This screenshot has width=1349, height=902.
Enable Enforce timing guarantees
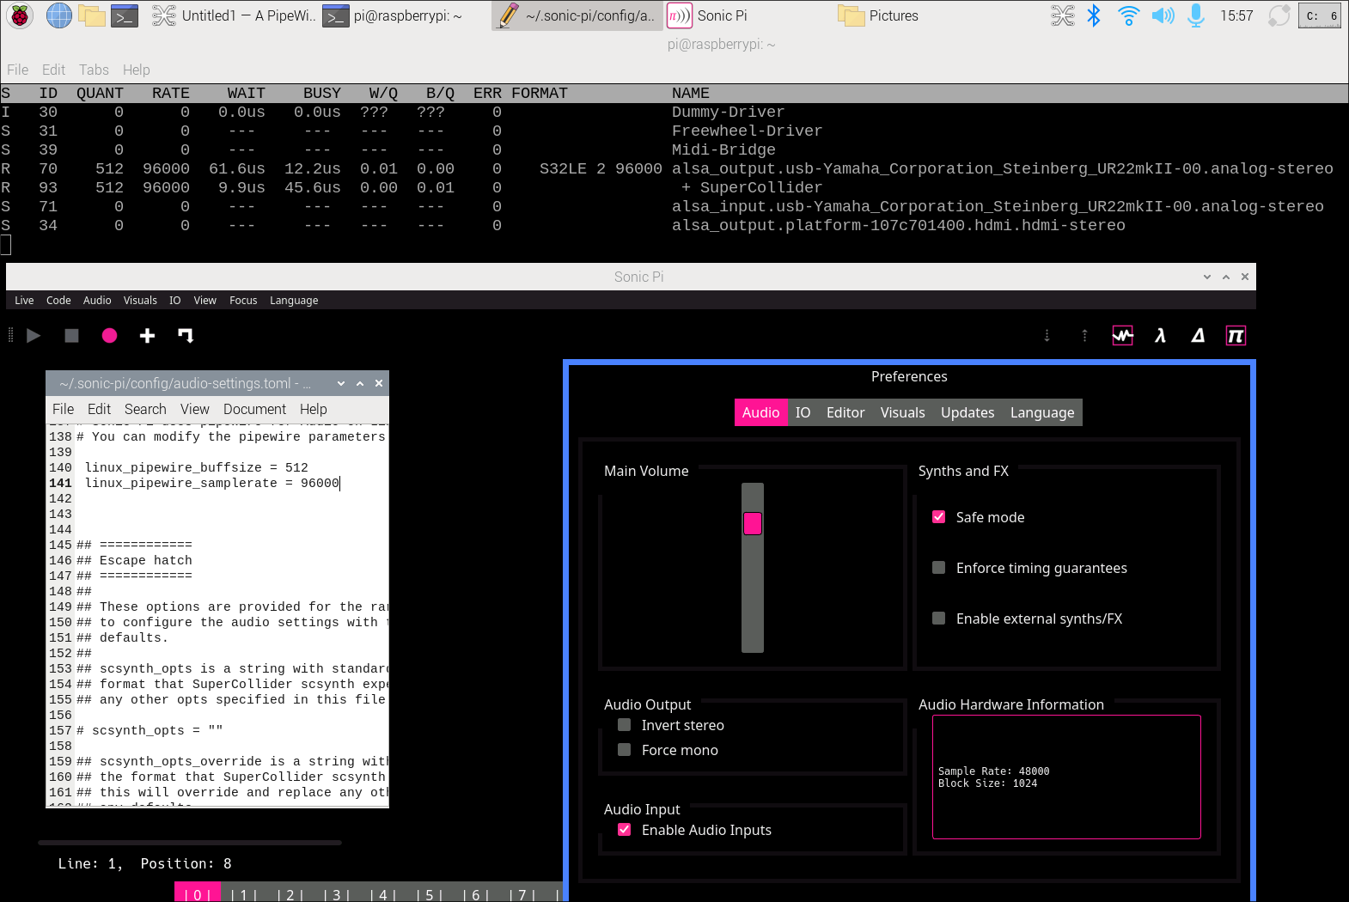coord(939,568)
